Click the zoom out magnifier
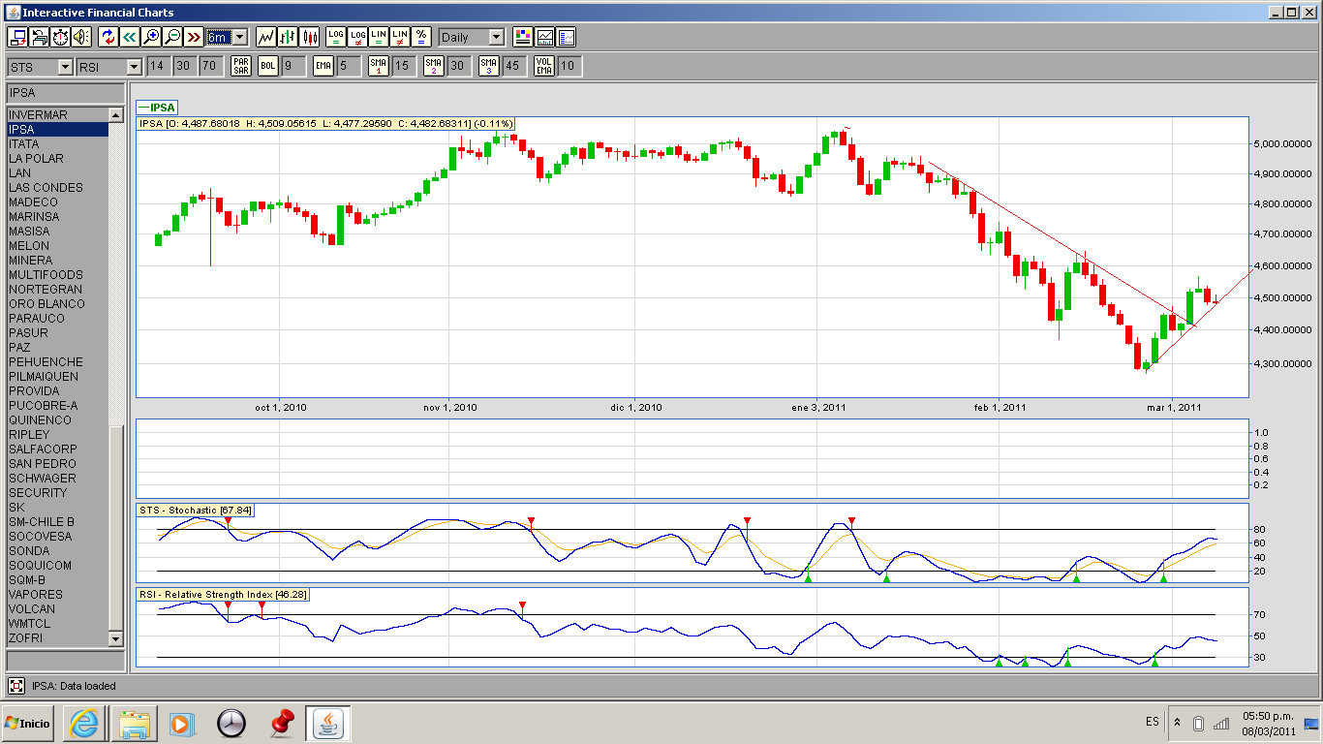This screenshot has height=744, width=1323. pos(172,37)
